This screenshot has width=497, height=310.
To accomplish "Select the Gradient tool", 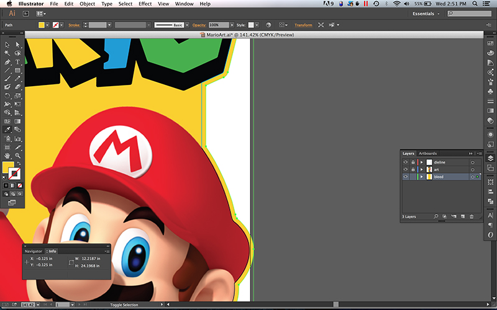I will click(x=17, y=121).
